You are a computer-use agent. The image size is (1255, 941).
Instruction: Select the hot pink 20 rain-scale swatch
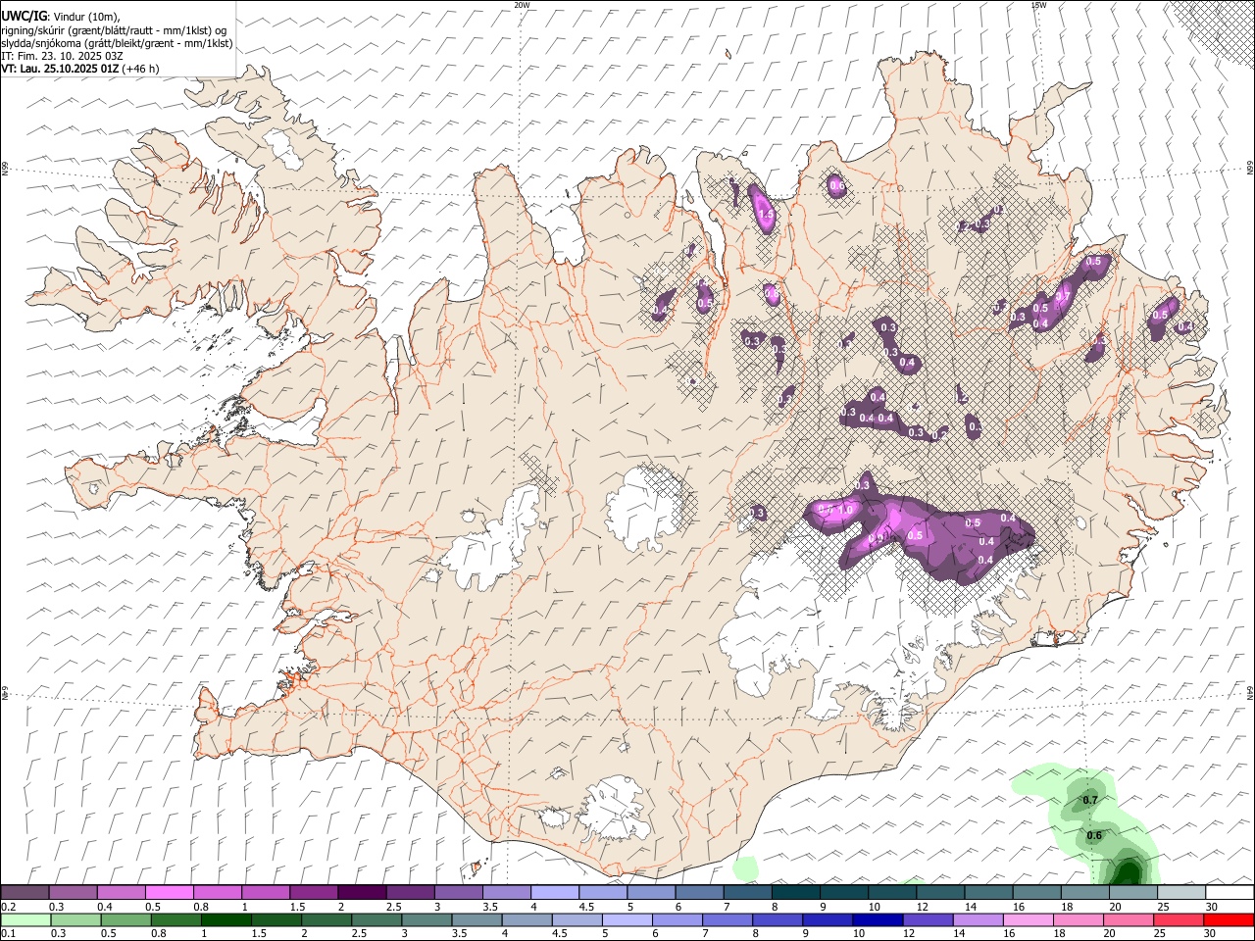1129,920
